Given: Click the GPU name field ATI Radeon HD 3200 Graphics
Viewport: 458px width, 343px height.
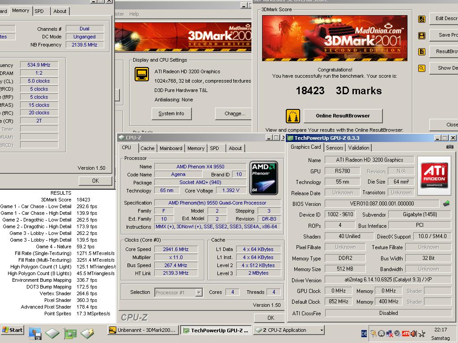Looking at the screenshot, I should coord(369,160).
